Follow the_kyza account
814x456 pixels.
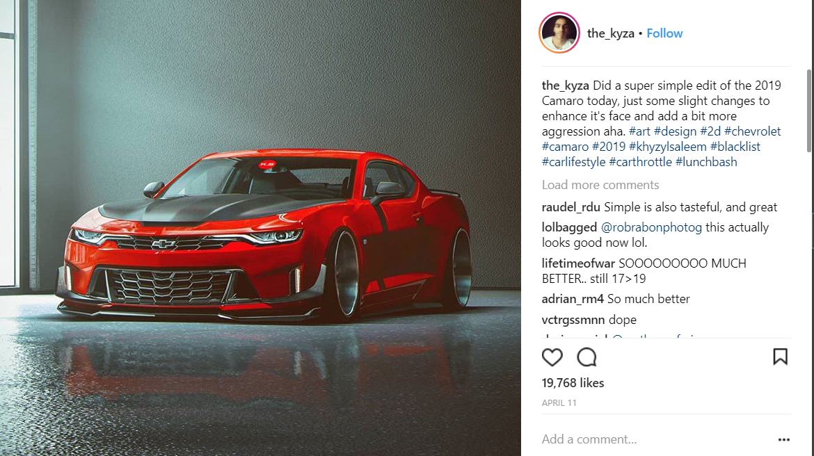point(664,33)
